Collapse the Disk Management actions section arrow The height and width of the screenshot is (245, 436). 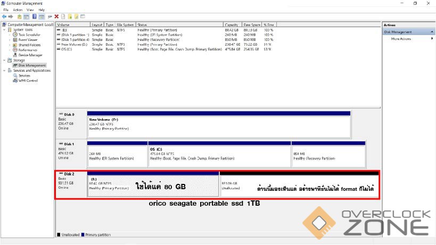[x=432, y=32]
